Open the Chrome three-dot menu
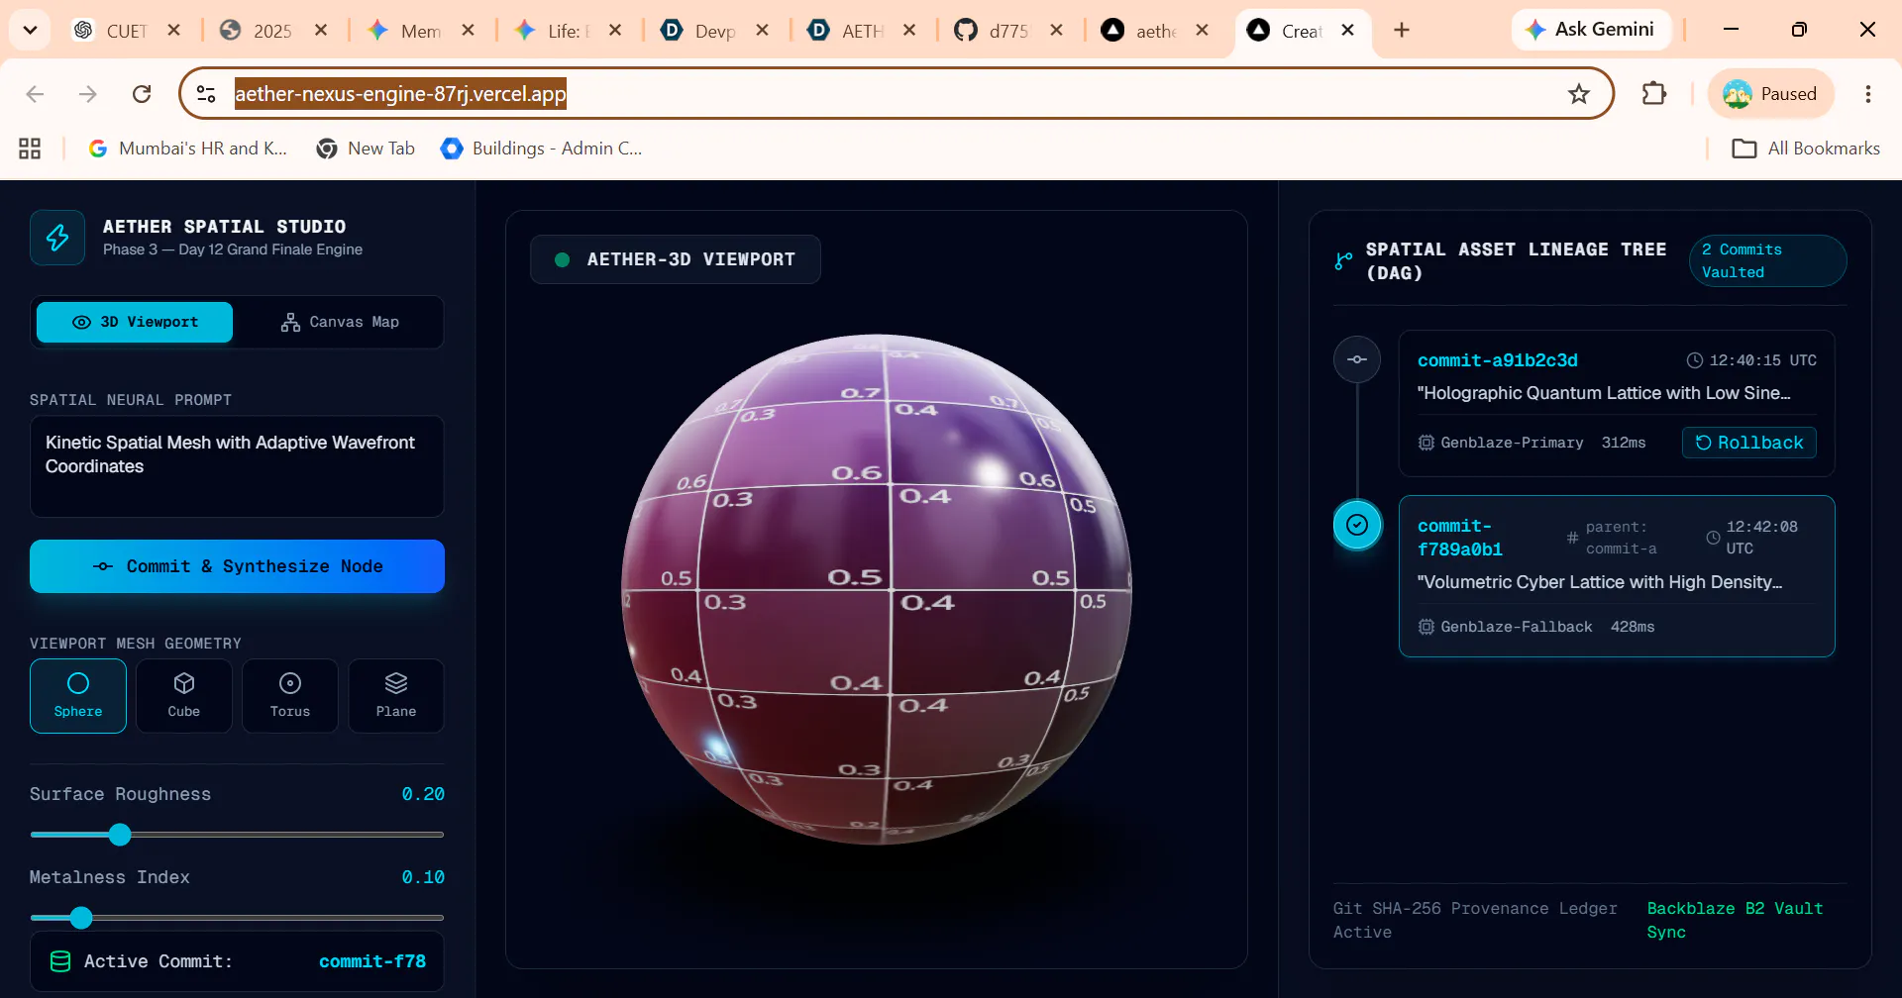 (x=1868, y=94)
